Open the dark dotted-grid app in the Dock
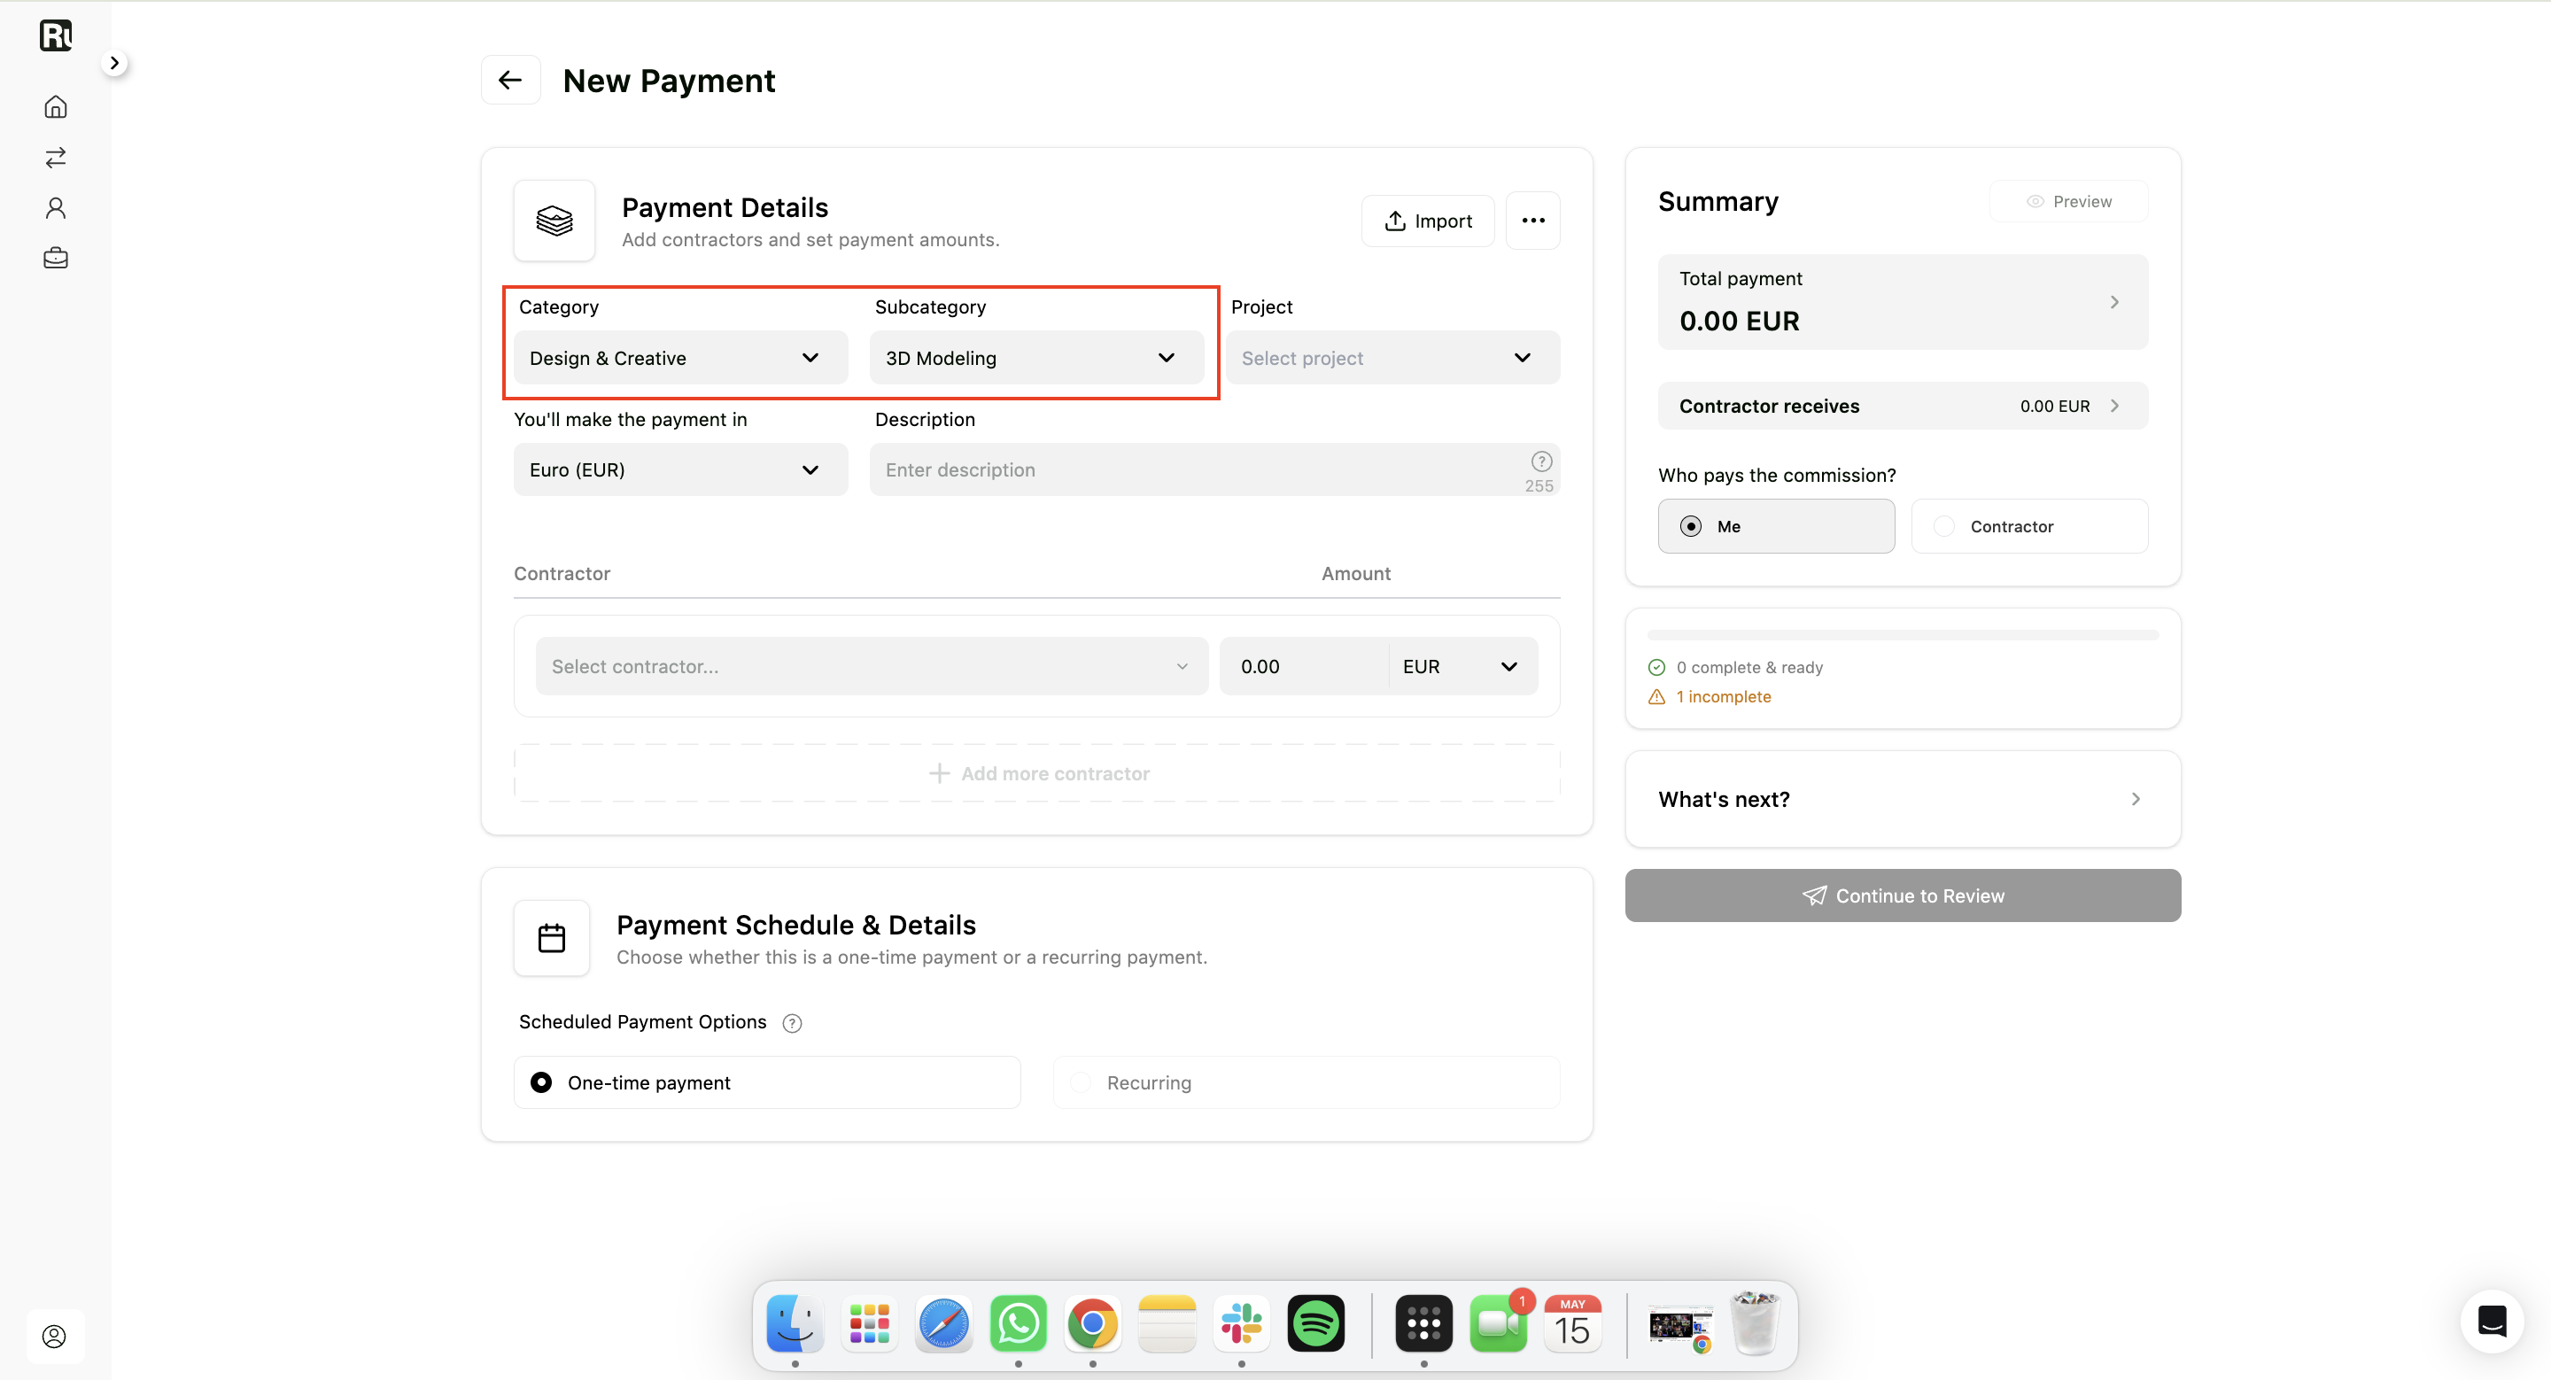2551x1380 pixels. tap(1424, 1323)
